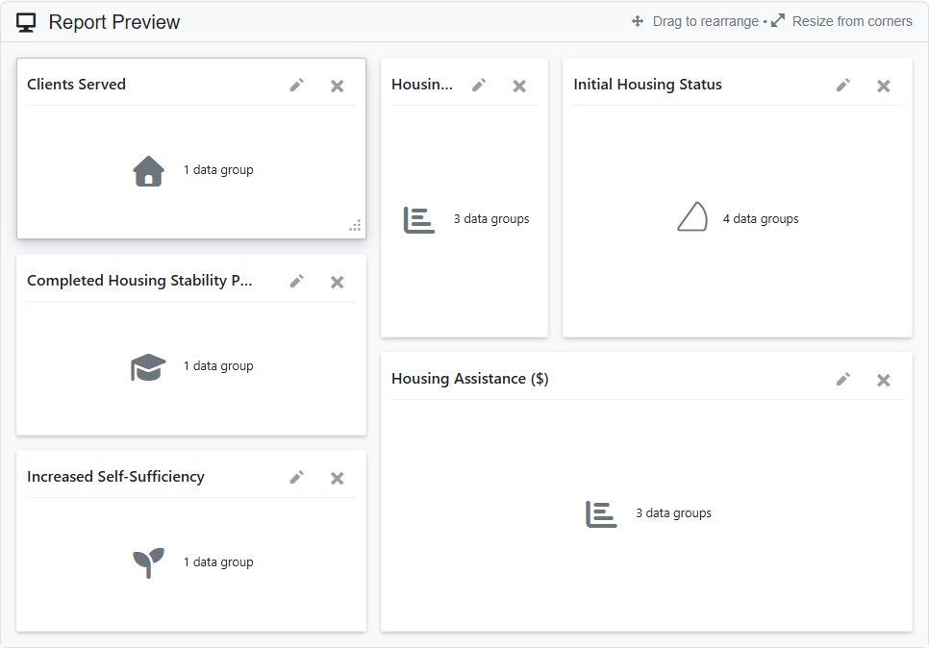Select the Housing Assistance ($) title
The image size is (929, 648).
coord(470,379)
